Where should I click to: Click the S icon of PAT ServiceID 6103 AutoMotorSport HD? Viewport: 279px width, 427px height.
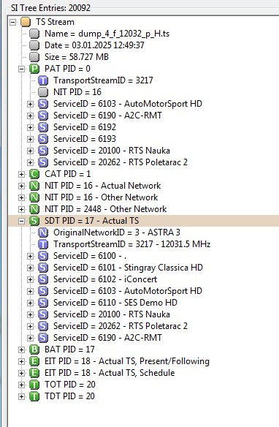(43, 104)
